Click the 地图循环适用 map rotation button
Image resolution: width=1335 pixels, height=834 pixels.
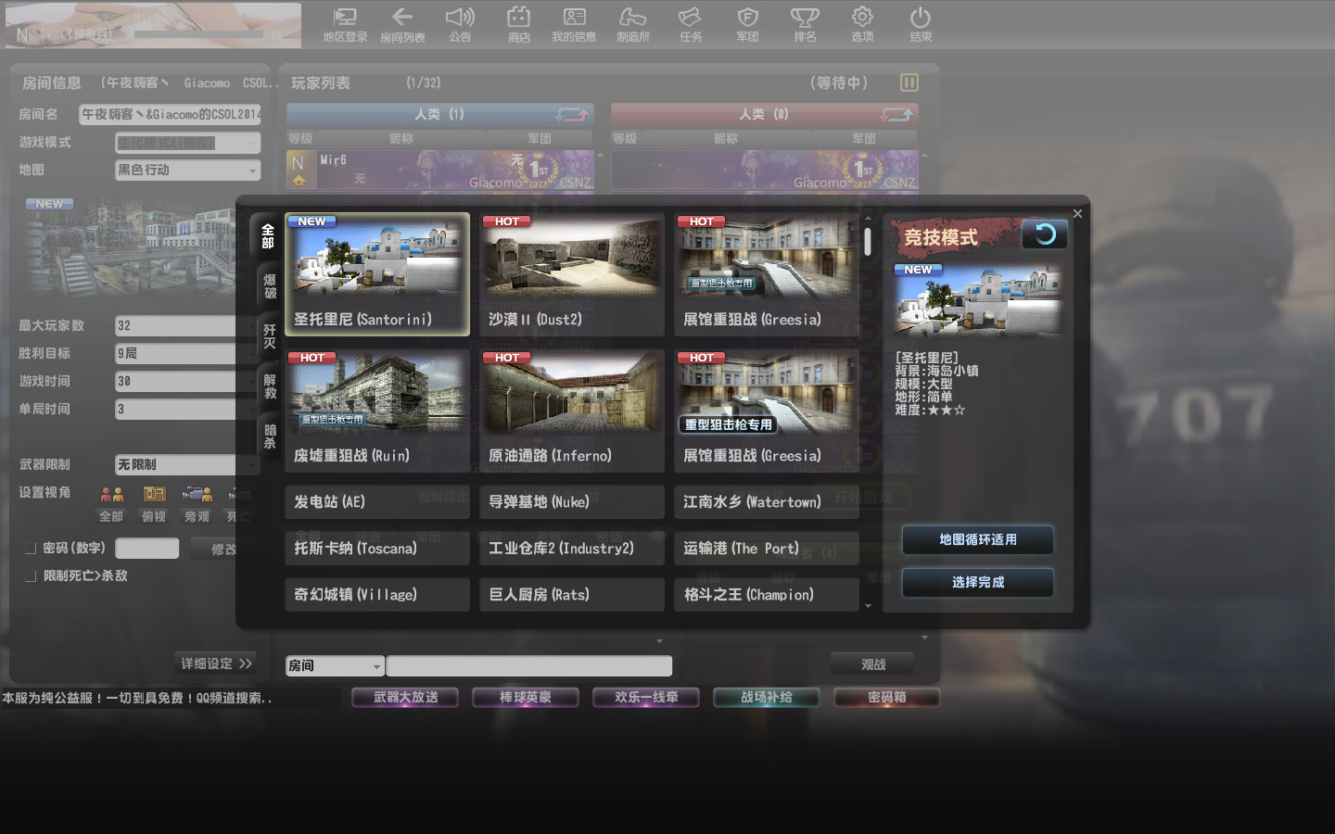click(977, 539)
